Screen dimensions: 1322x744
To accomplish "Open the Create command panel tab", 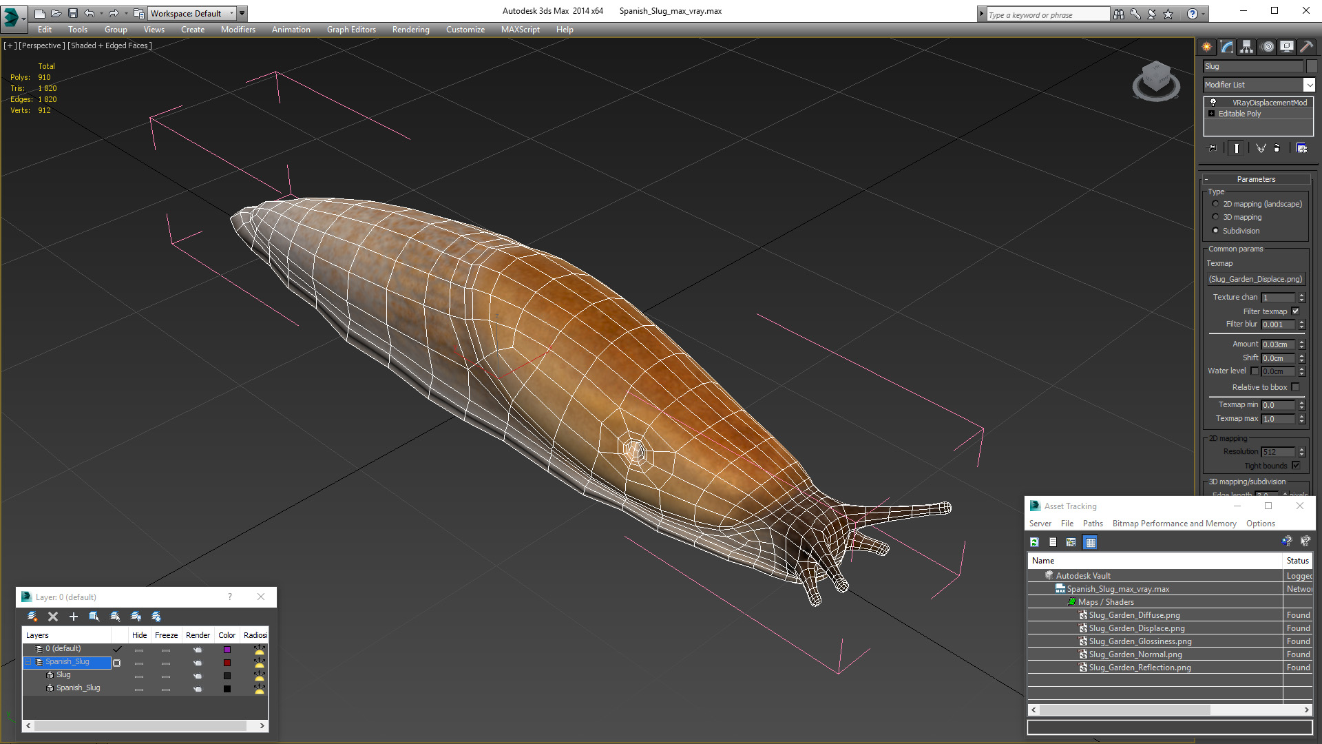I will tap(1207, 47).
